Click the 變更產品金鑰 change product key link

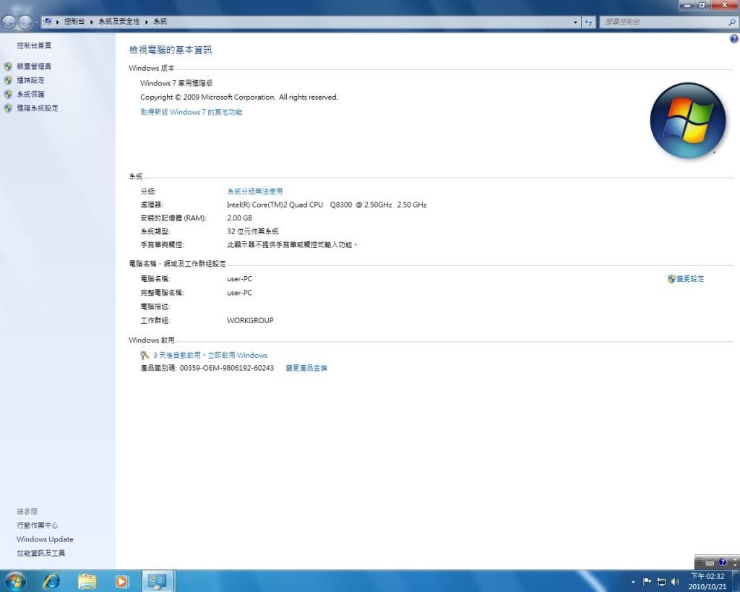(306, 368)
